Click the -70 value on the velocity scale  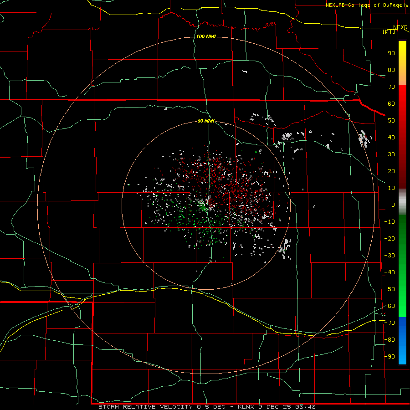tap(389, 323)
